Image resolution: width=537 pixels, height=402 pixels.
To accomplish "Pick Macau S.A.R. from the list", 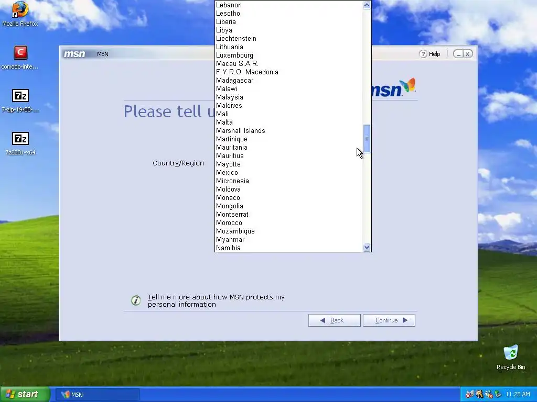I will click(x=289, y=63).
